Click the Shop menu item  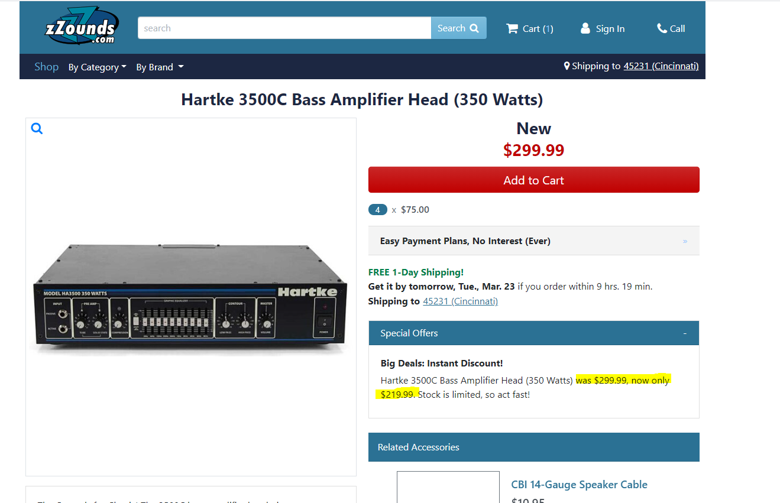(46, 67)
